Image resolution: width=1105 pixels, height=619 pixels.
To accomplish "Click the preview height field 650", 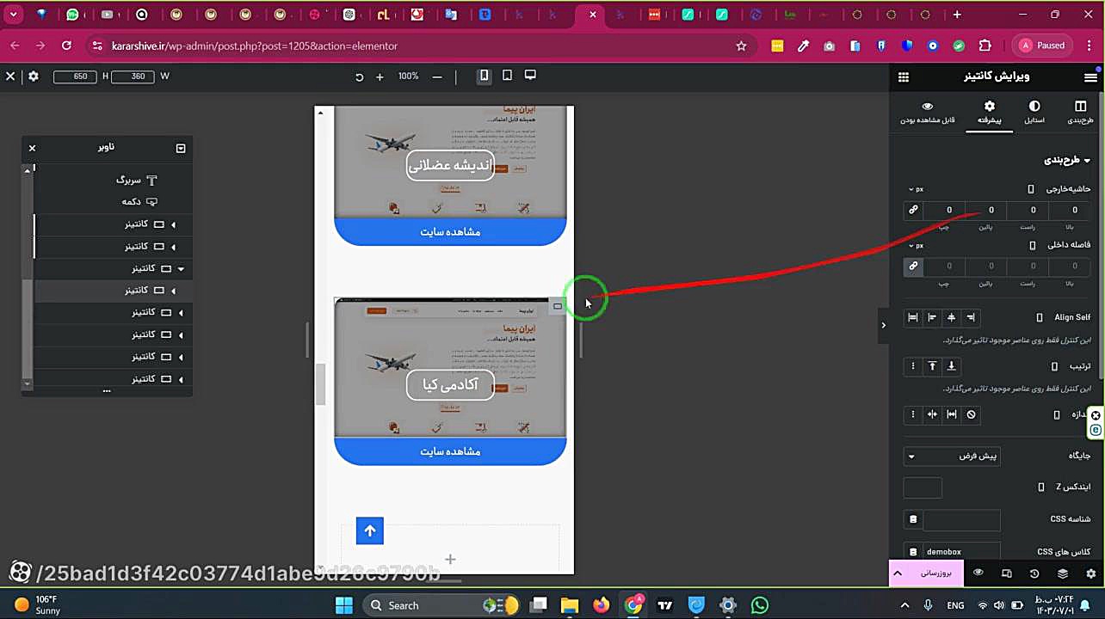I will click(x=75, y=77).
